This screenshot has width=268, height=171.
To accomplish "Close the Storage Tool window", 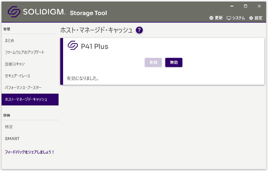I will point(259,6).
